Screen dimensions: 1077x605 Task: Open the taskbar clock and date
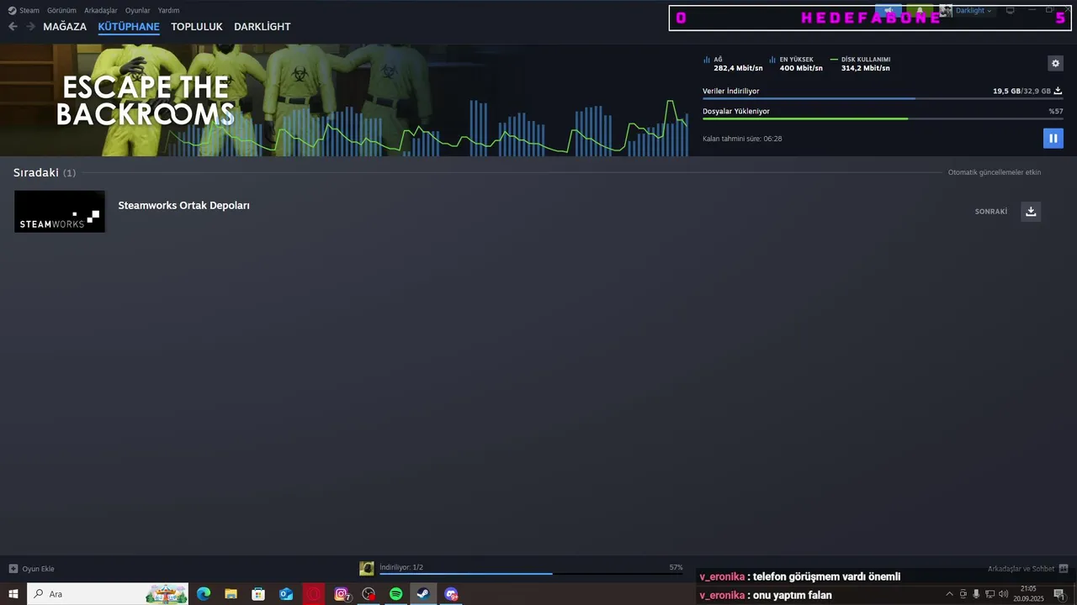(1028, 594)
